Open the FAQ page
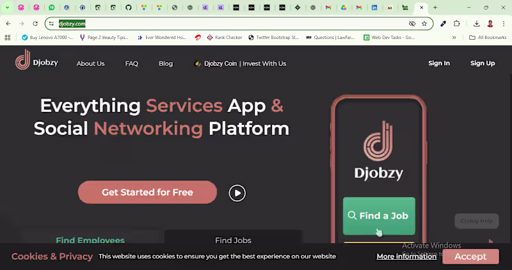The height and width of the screenshot is (270, 512). [132, 64]
